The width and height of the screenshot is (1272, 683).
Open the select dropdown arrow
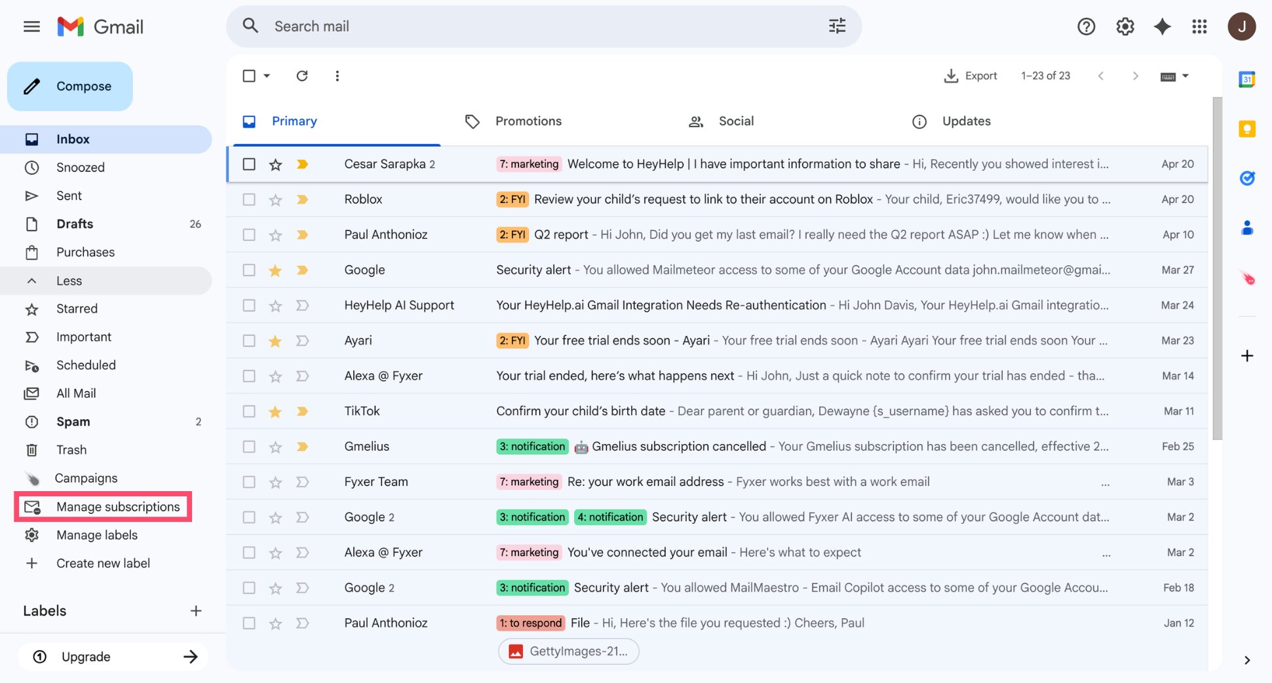click(x=267, y=76)
